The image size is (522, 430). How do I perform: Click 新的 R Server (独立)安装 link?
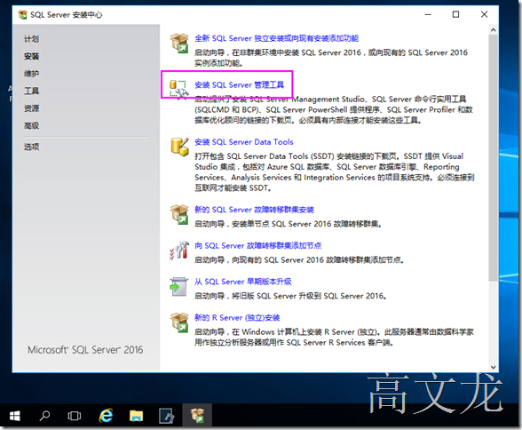[237, 317]
